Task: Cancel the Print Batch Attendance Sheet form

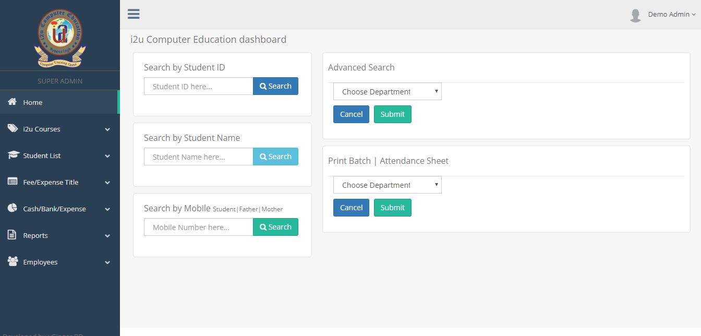Action: coord(351,208)
